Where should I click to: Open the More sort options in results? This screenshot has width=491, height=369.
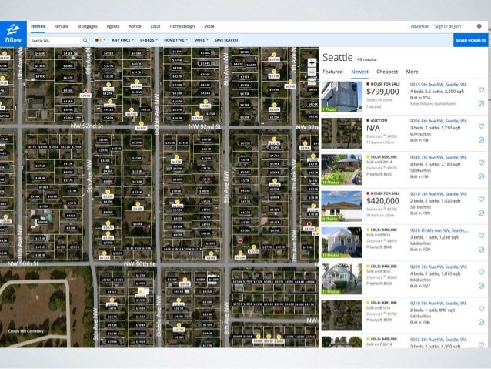click(412, 72)
